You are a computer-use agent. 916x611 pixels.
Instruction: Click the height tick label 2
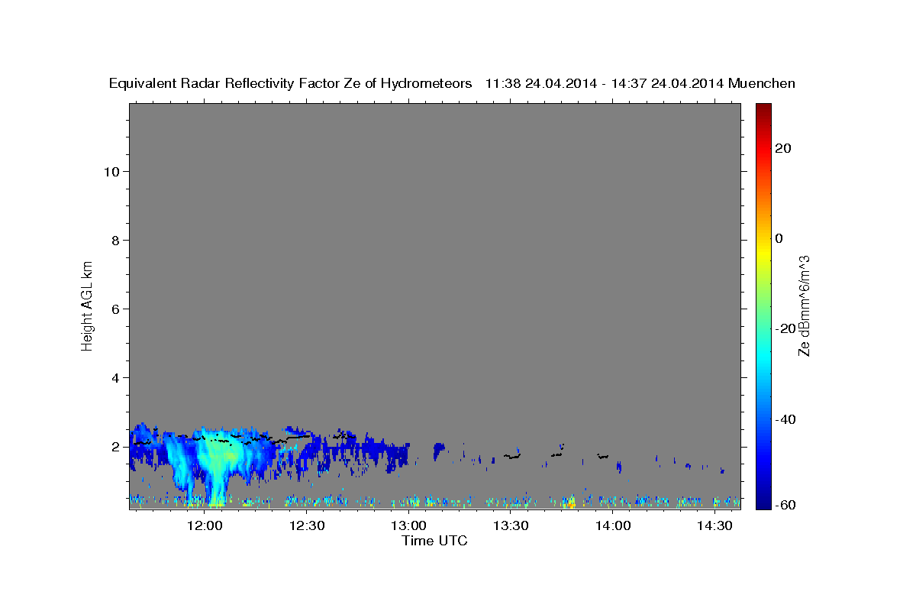(x=117, y=447)
